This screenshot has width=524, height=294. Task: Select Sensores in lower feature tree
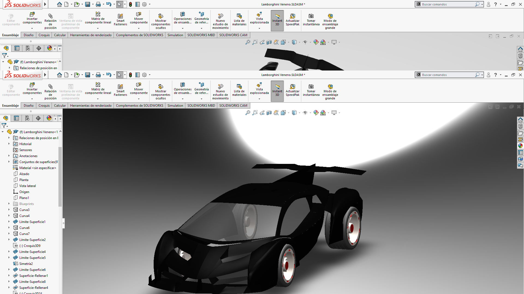(x=26, y=150)
